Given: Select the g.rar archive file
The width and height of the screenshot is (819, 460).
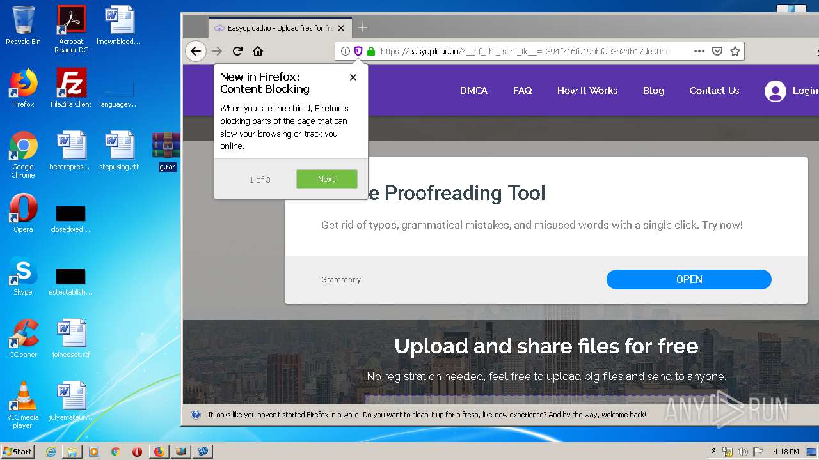Looking at the screenshot, I should (x=167, y=151).
